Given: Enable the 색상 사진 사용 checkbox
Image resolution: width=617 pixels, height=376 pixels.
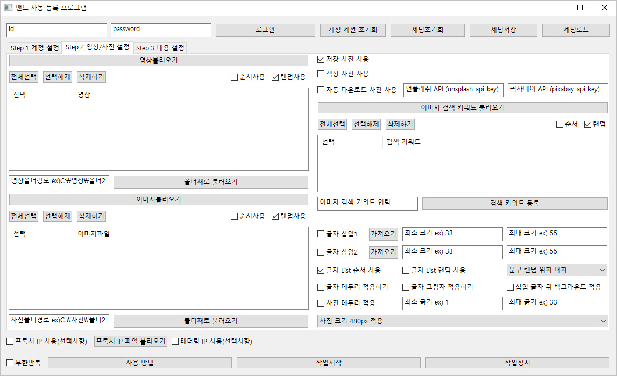Looking at the screenshot, I should [x=321, y=74].
